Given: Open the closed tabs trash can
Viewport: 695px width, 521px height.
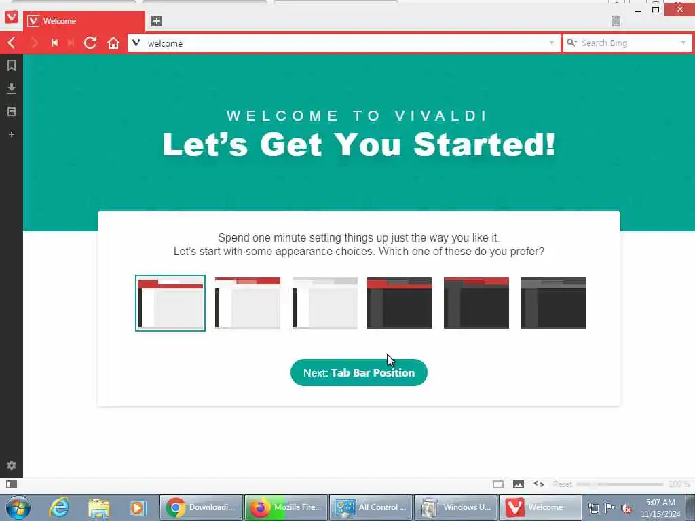Looking at the screenshot, I should tap(616, 21).
